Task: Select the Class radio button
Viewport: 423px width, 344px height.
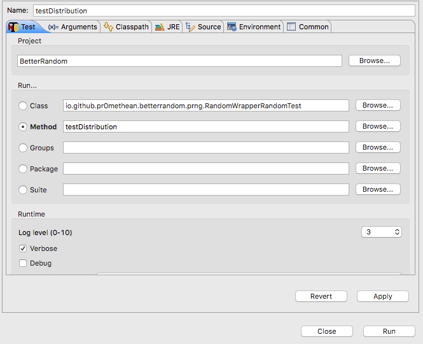Action: [x=23, y=106]
